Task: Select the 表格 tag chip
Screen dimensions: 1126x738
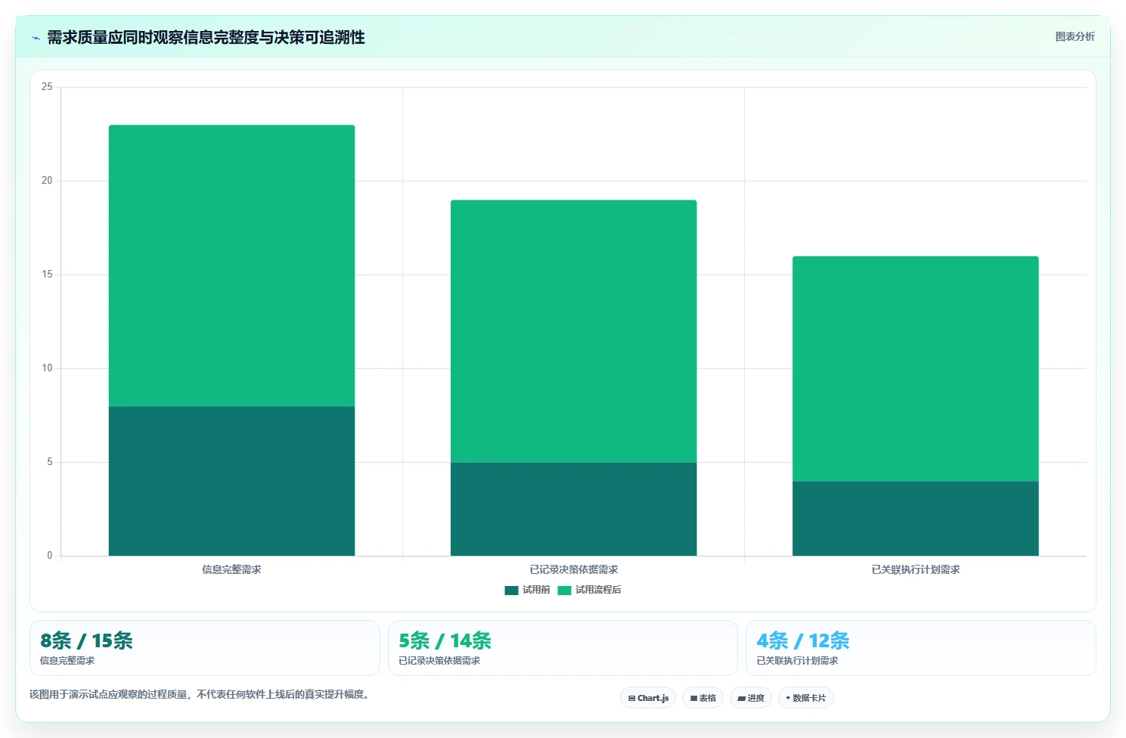Action: [703, 698]
